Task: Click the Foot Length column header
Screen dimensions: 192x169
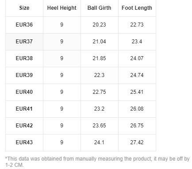Action: (x=137, y=8)
